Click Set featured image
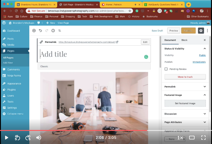The height and width of the screenshot is (144, 212). coord(185,104)
